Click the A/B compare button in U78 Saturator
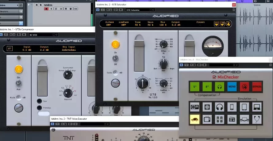The width and height of the screenshot is (273, 141). click(115, 10)
